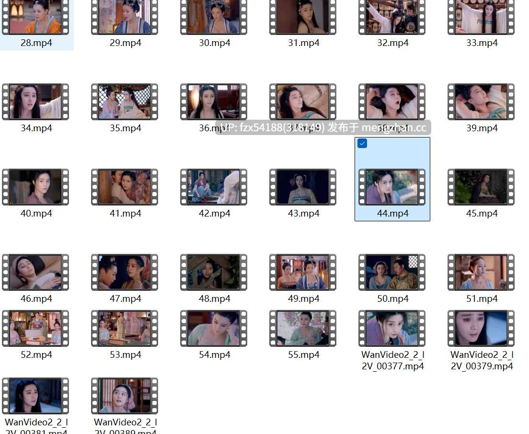Image resolution: width=529 pixels, height=434 pixels.
Task: Click the 32.mp4 name label
Action: pyautogui.click(x=393, y=43)
